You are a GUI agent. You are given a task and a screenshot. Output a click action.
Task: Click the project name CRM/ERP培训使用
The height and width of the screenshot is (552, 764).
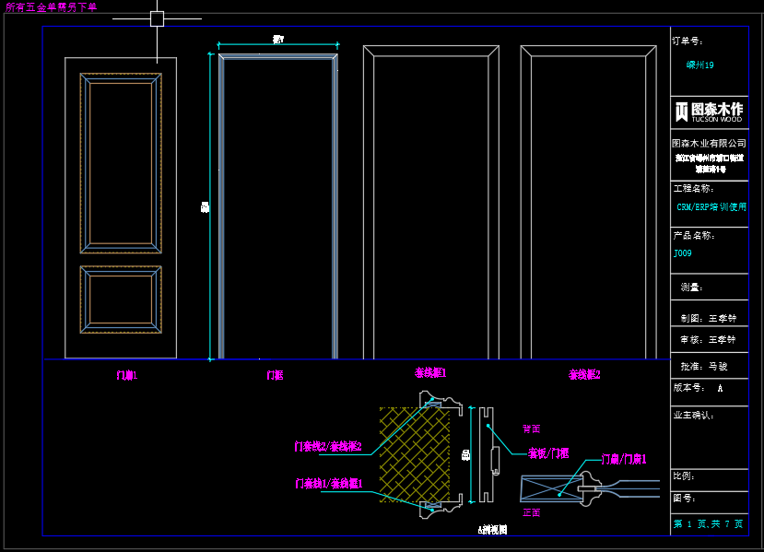711,207
